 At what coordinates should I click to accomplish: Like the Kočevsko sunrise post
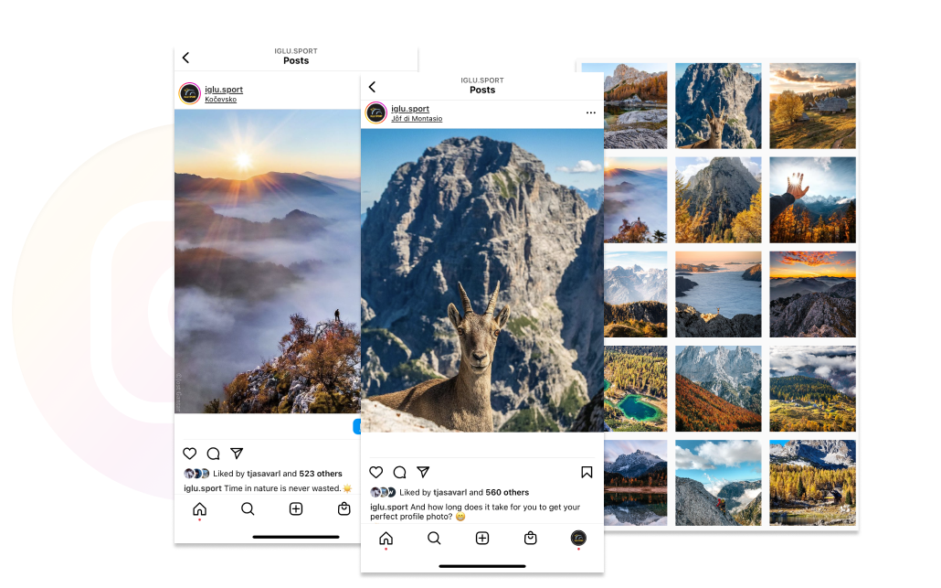[189, 454]
